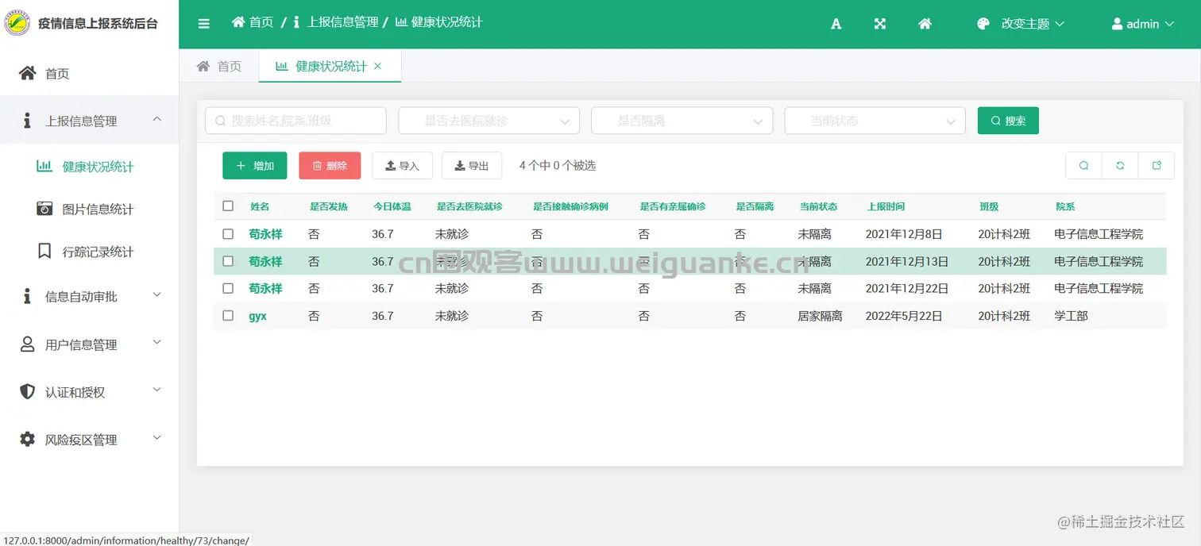
Task: Sort by the 今日体温 column header
Action: [392, 206]
